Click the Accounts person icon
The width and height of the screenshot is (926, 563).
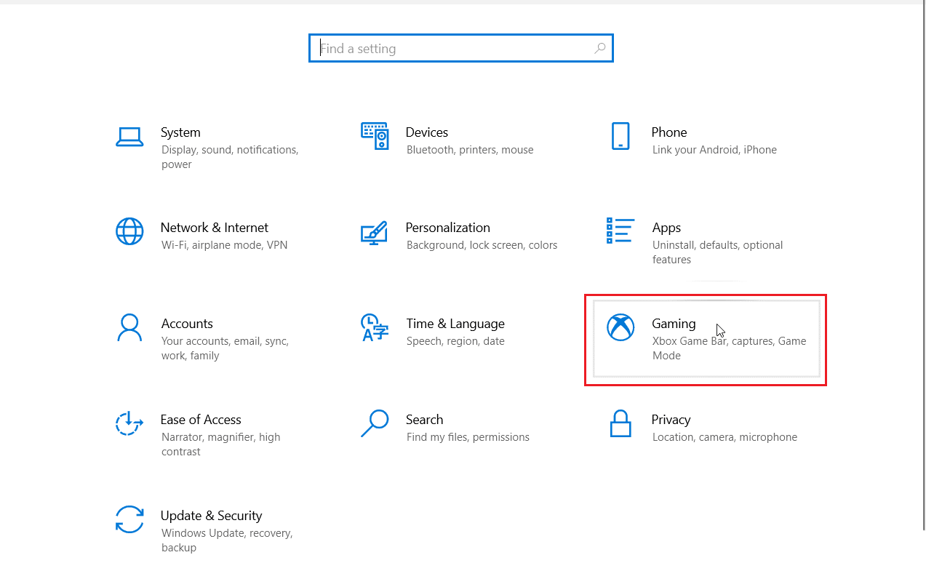click(x=129, y=327)
